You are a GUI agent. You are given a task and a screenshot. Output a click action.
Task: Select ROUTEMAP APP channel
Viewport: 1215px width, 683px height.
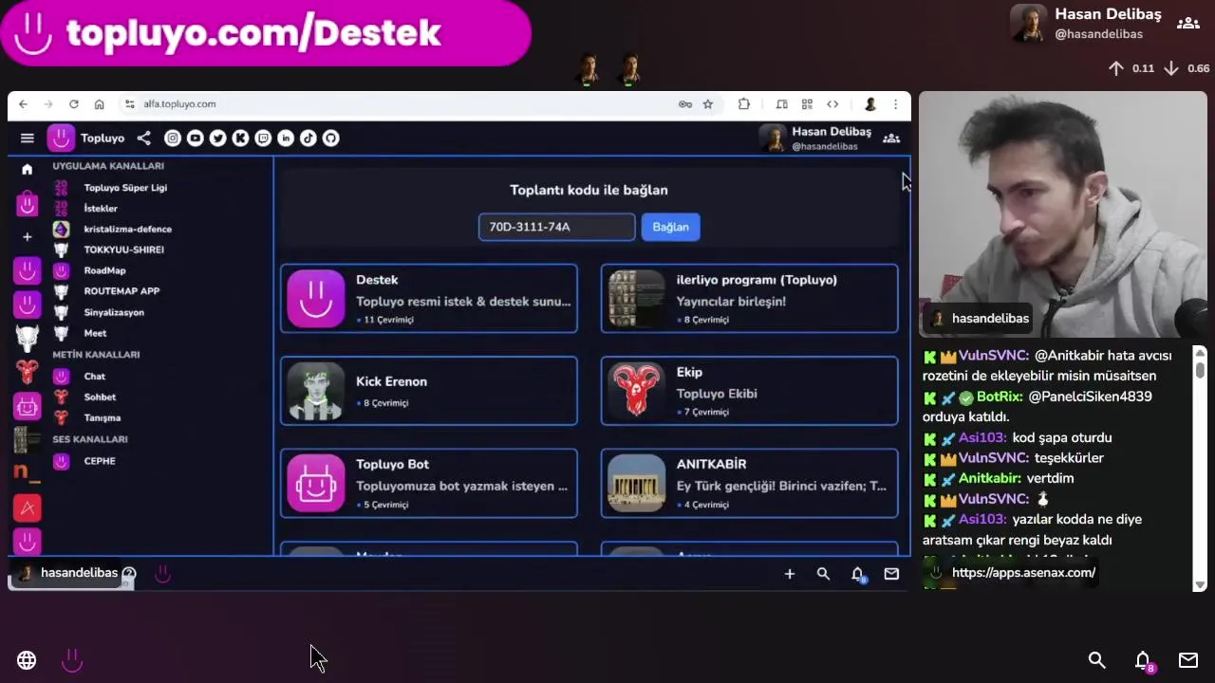point(121,292)
